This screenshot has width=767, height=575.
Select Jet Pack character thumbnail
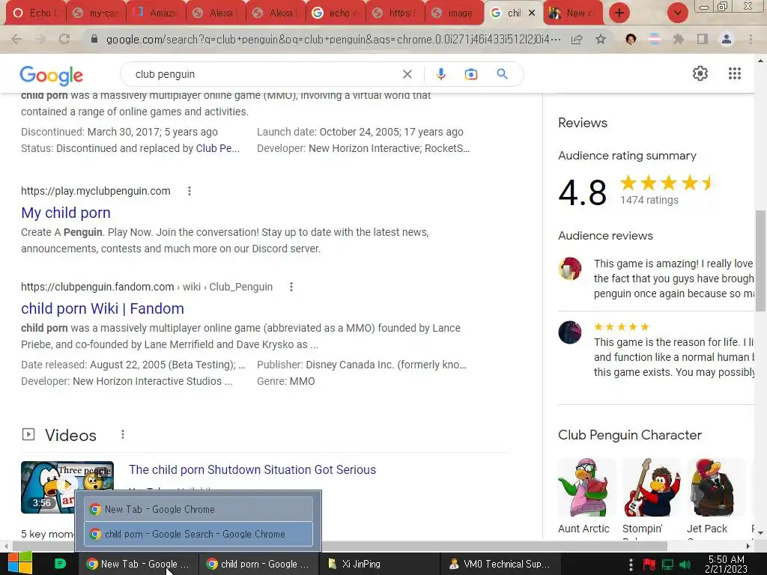(x=715, y=487)
